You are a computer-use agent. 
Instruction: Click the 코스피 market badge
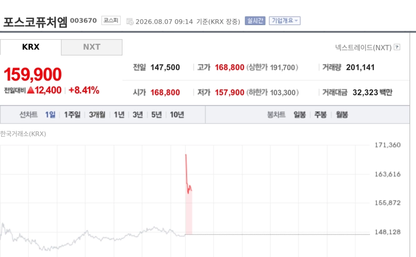click(x=111, y=20)
